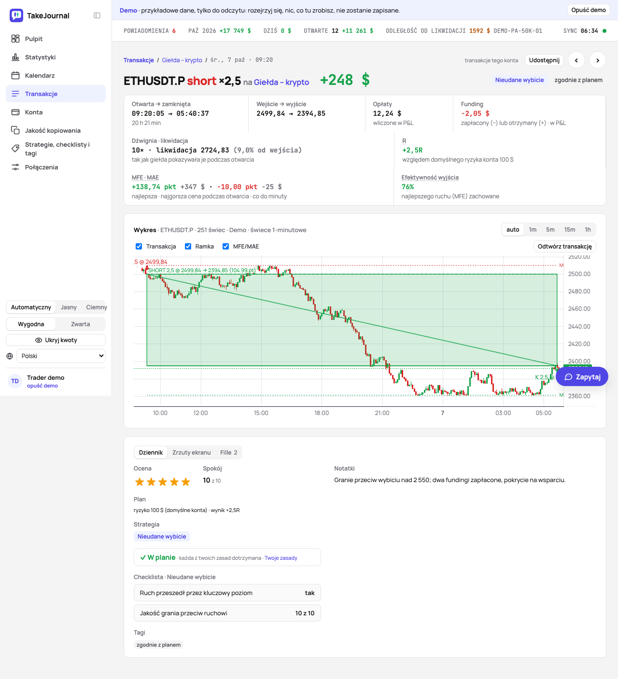Toggle Ukryj kwoty to hide amounts
The height and width of the screenshot is (679, 618).
pyautogui.click(x=56, y=340)
